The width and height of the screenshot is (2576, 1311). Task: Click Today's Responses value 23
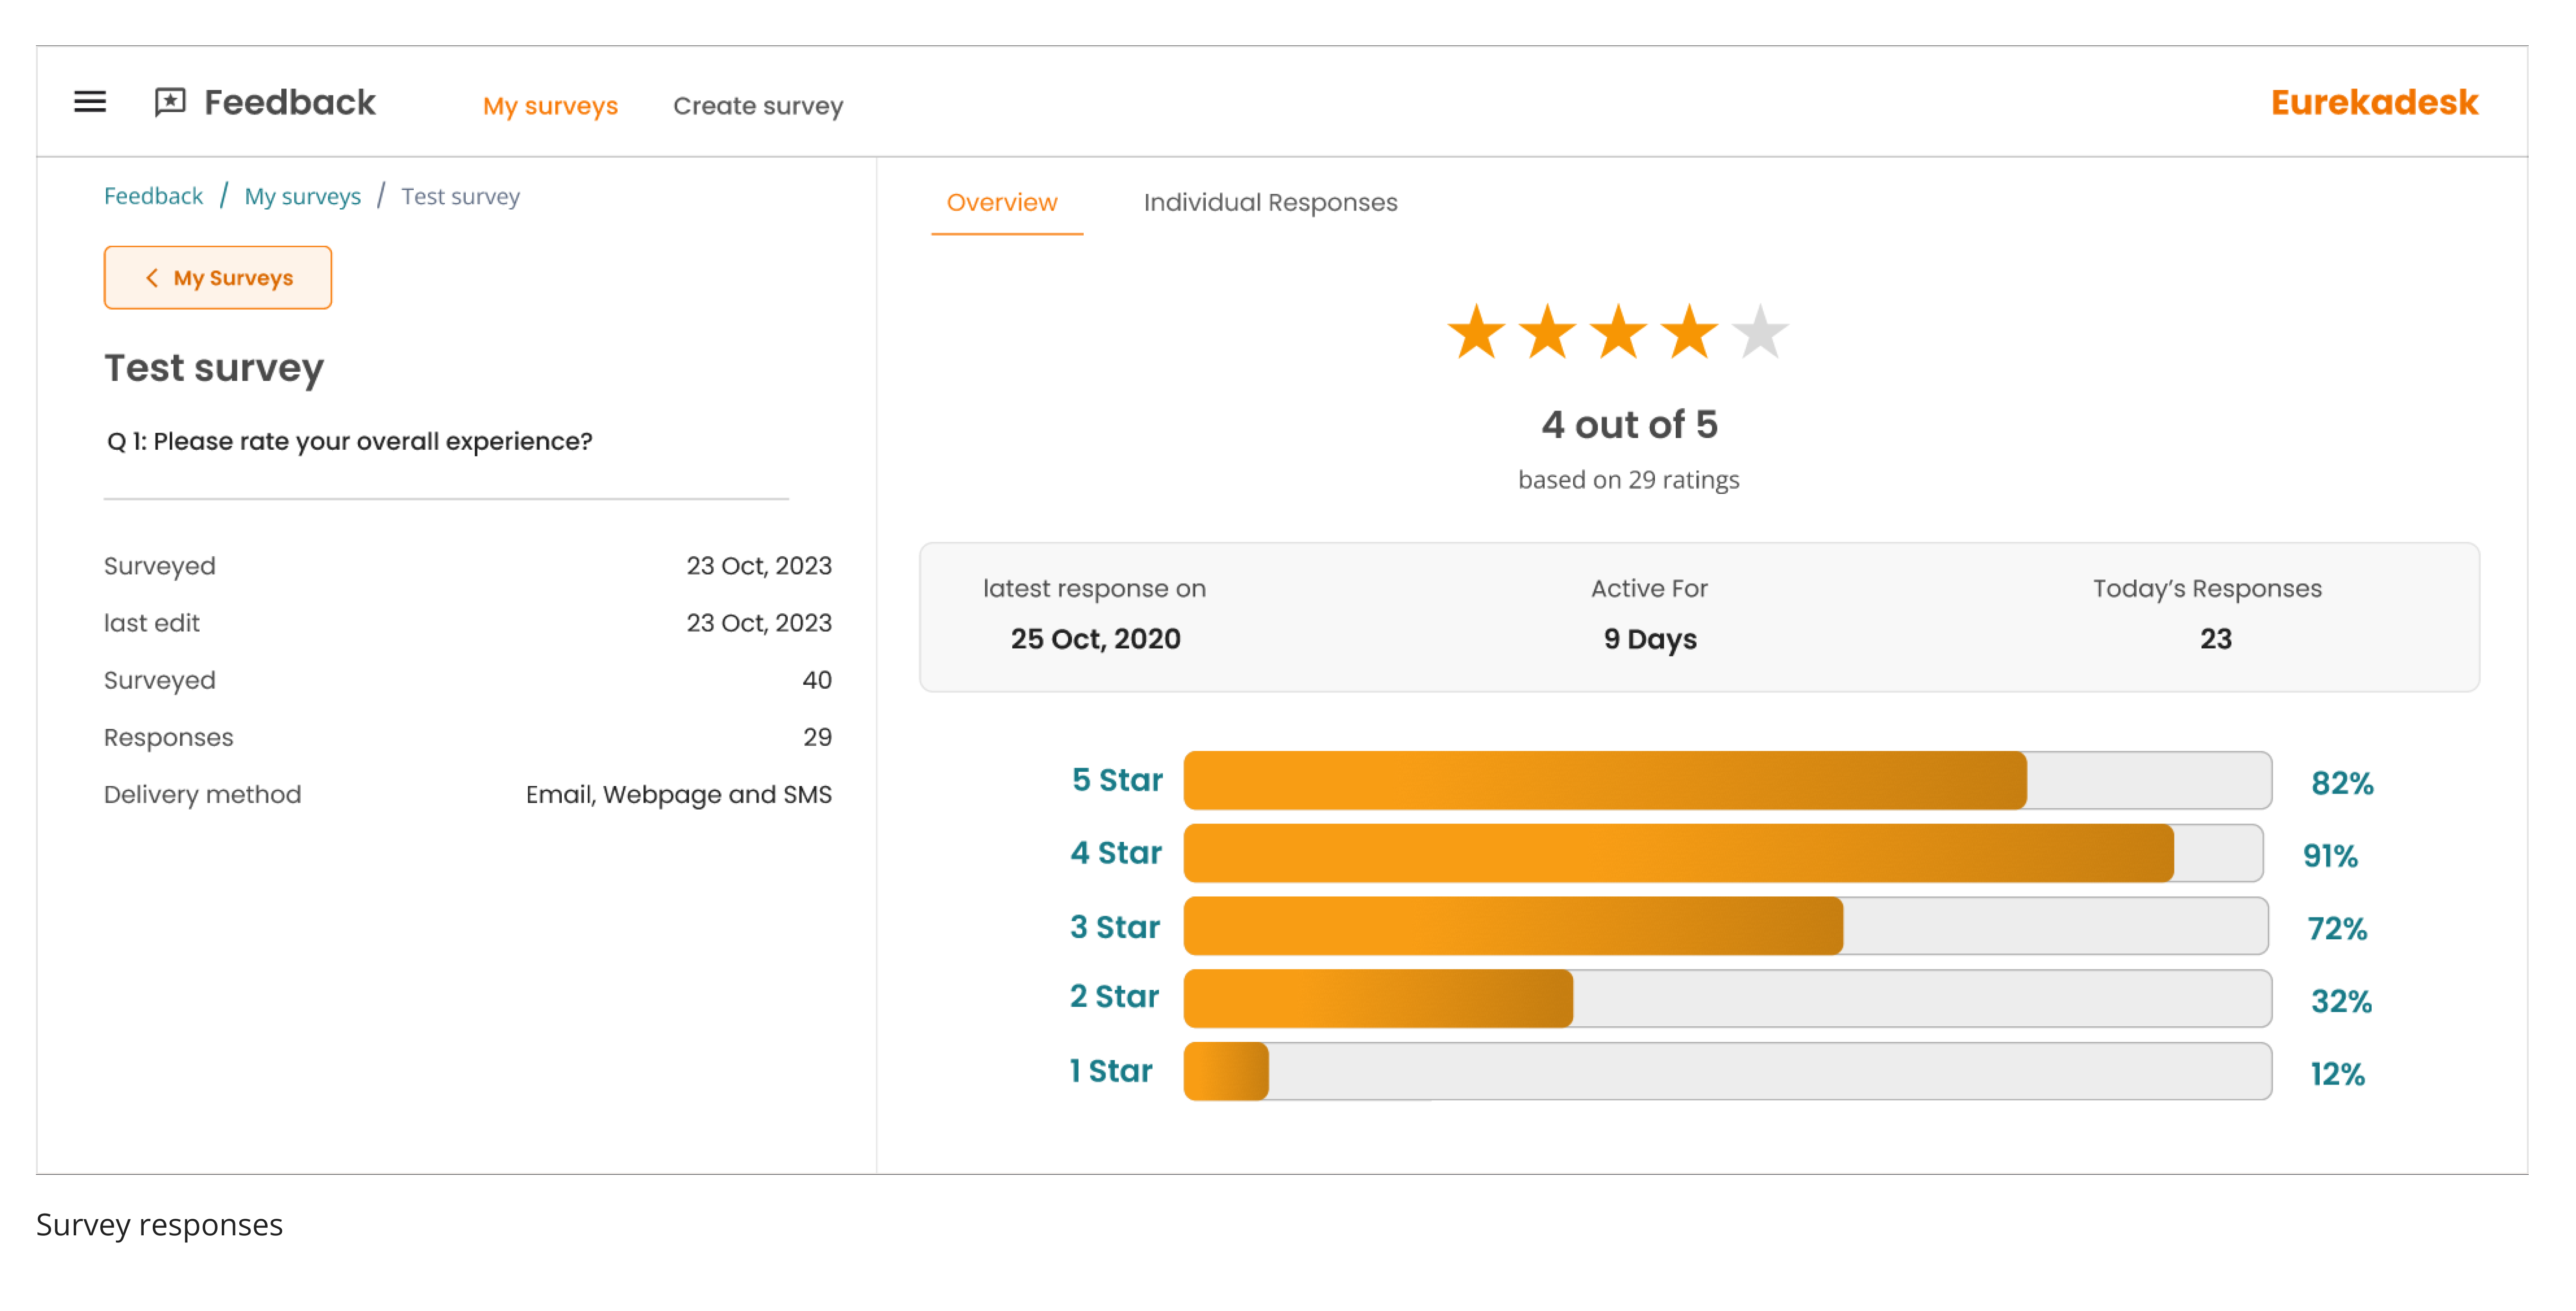click(2215, 639)
